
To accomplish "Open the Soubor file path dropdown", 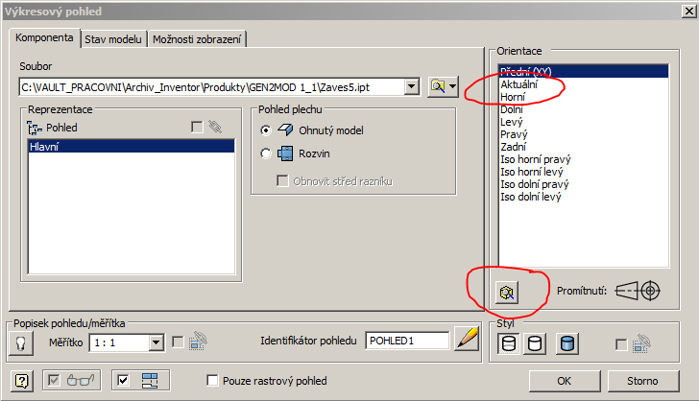I will coord(412,86).
